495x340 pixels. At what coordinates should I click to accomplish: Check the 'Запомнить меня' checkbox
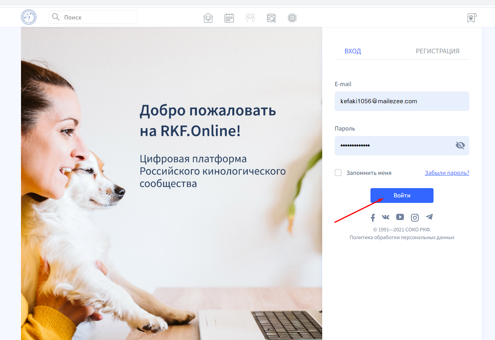[x=338, y=173]
